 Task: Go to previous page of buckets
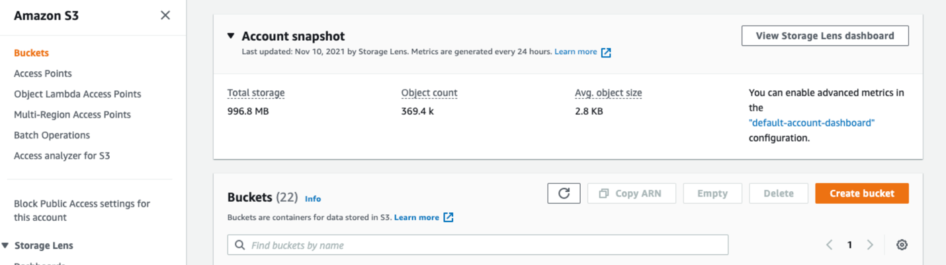tap(829, 245)
